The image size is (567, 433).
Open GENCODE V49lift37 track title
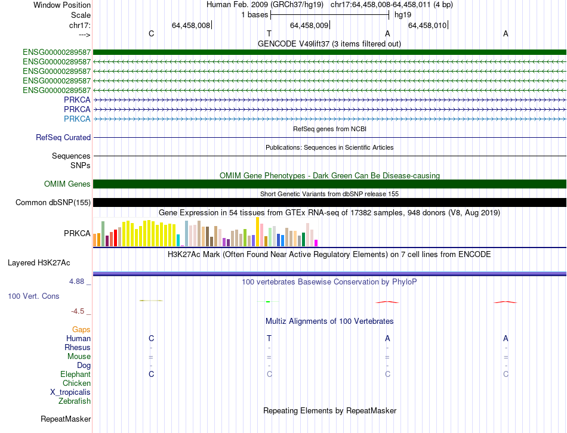329,44
